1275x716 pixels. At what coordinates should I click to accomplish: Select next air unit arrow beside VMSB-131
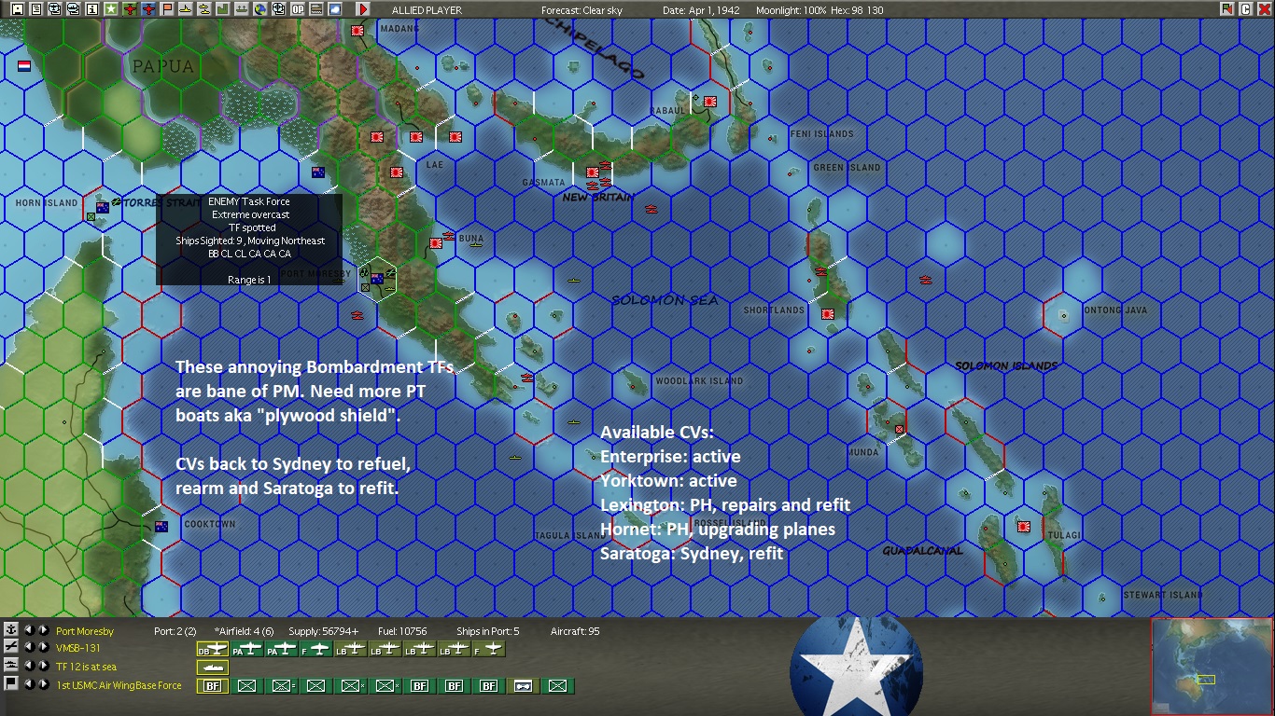point(43,648)
